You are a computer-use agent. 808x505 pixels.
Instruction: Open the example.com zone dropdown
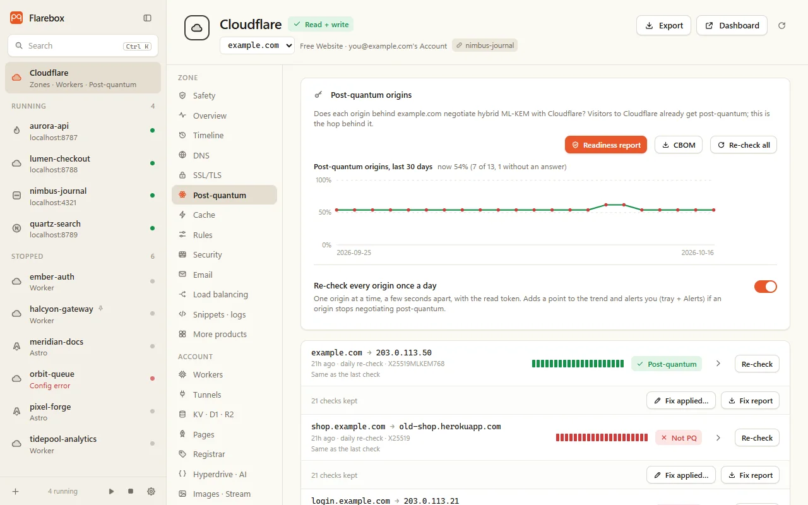(257, 45)
